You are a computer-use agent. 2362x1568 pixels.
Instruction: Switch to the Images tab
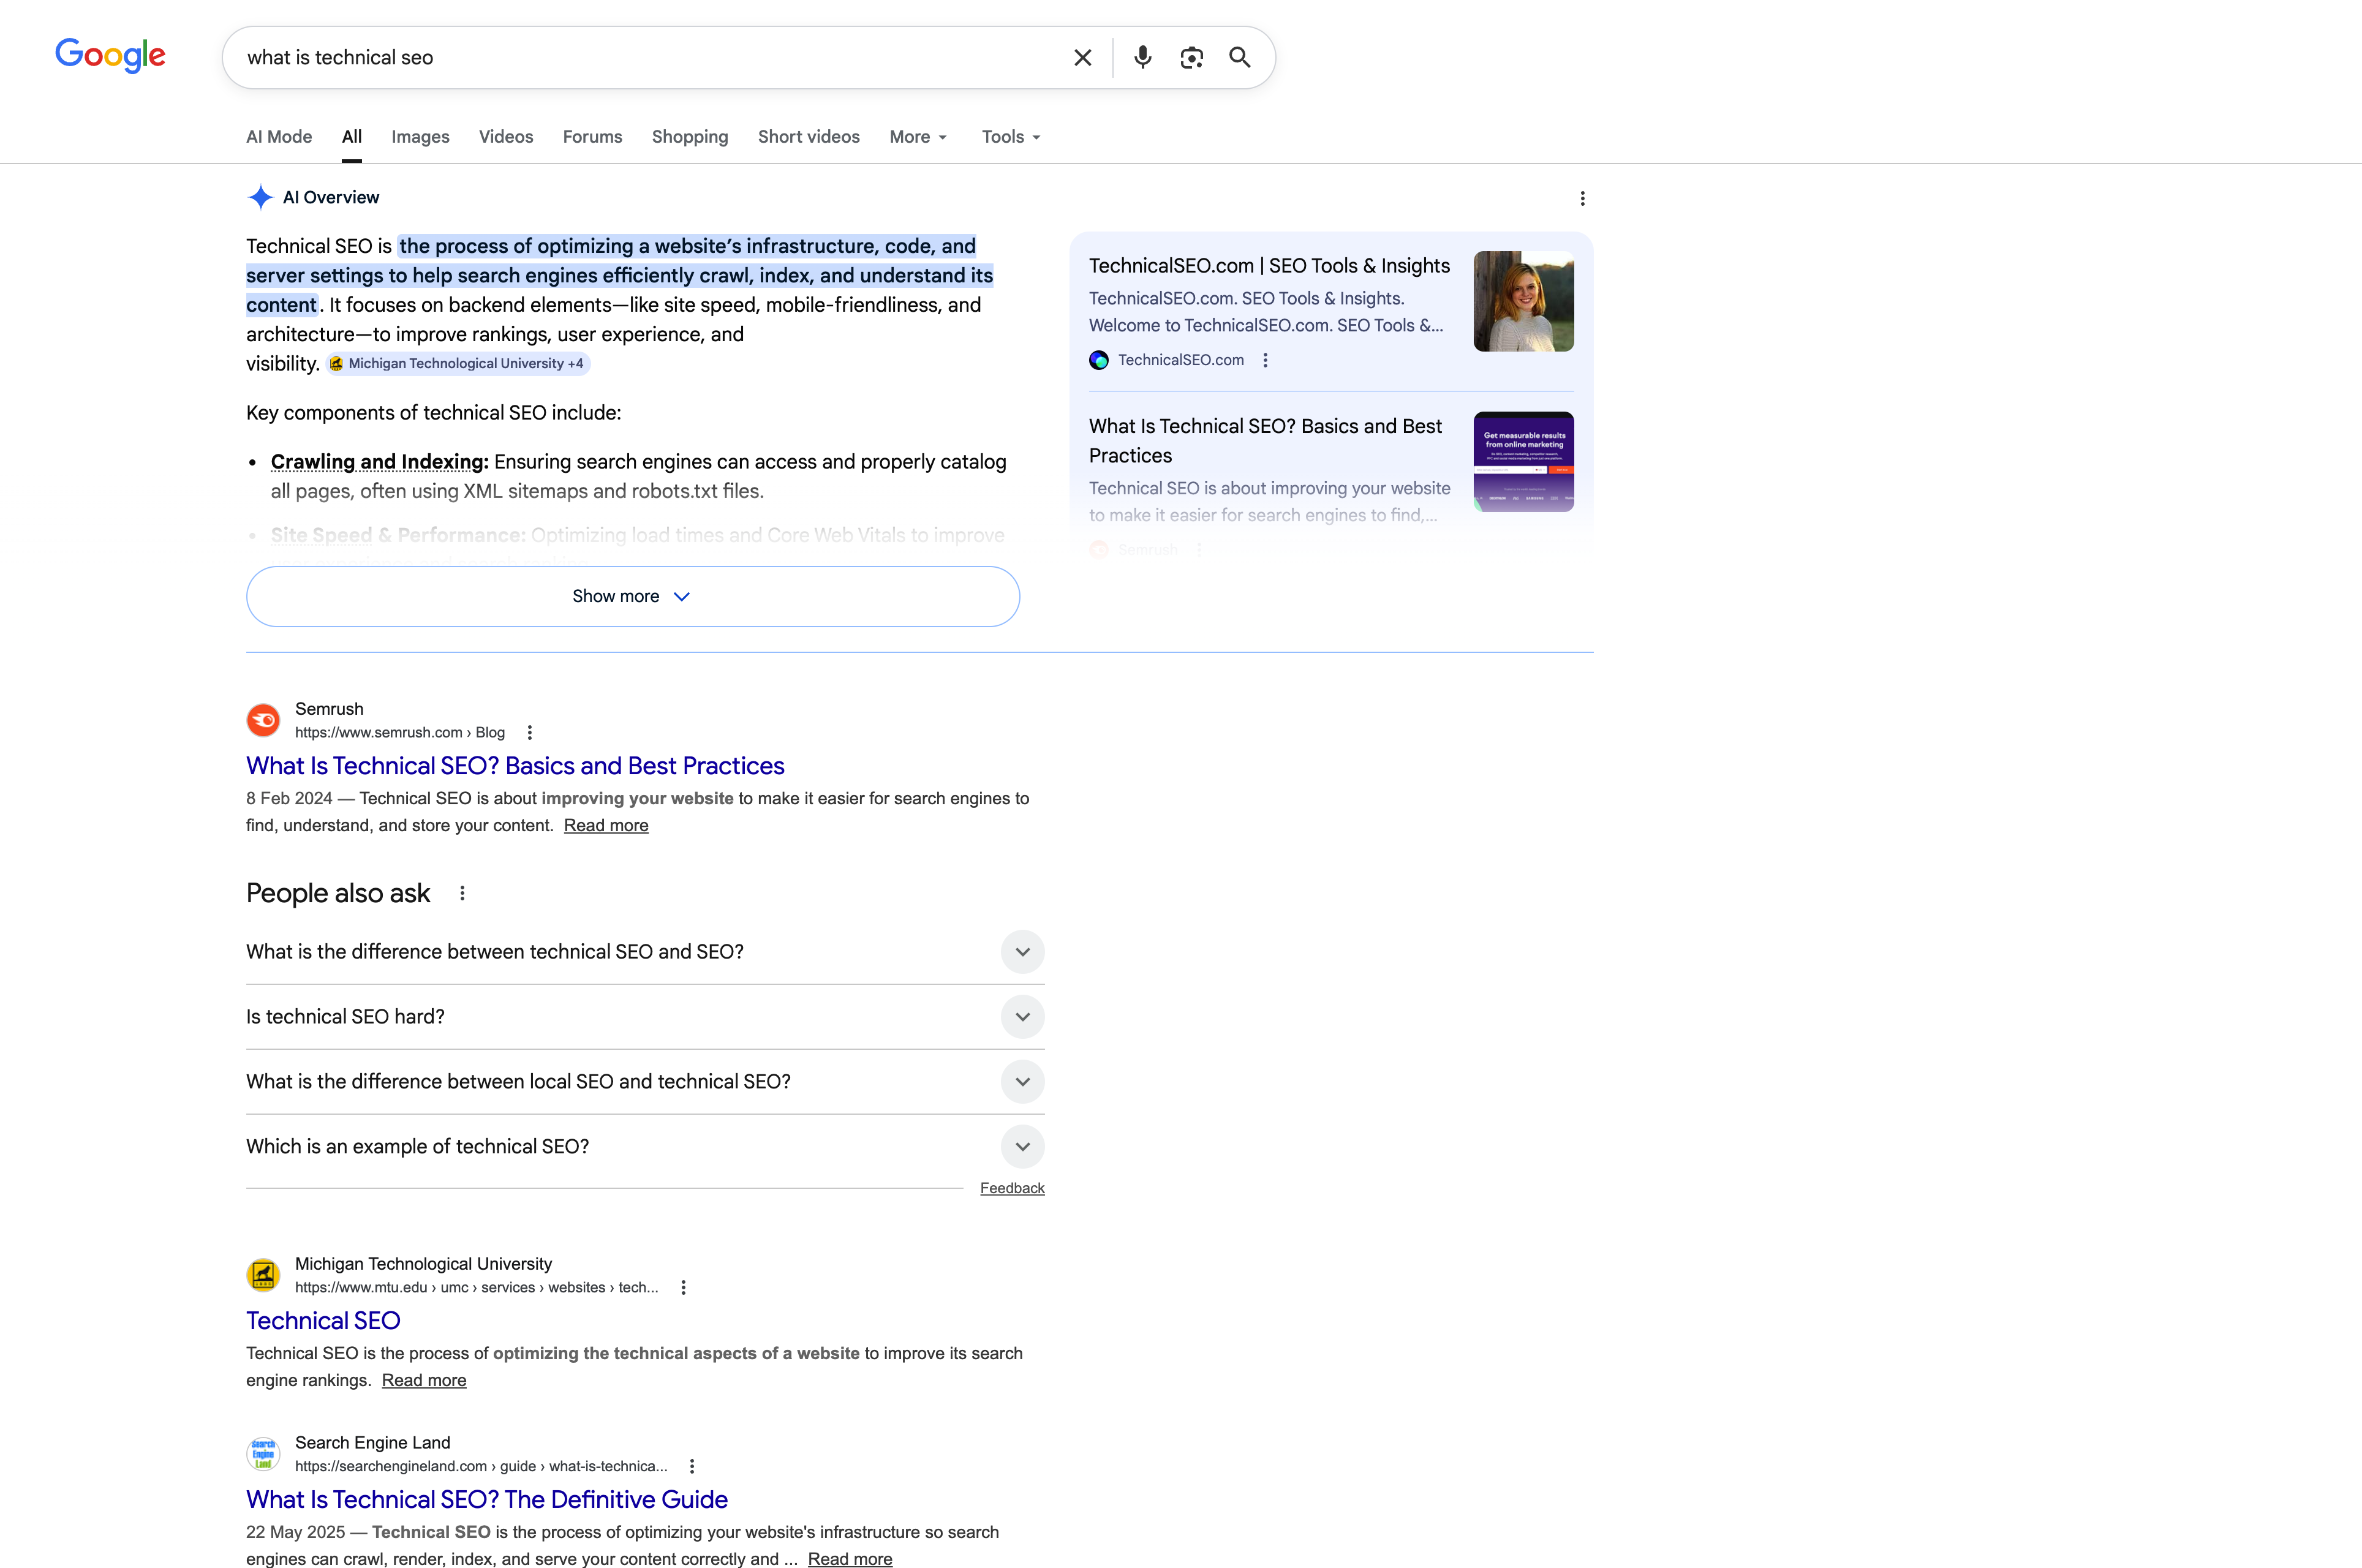point(420,137)
